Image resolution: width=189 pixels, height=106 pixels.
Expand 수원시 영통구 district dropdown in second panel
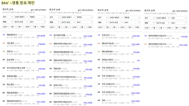click(x=68, y=17)
